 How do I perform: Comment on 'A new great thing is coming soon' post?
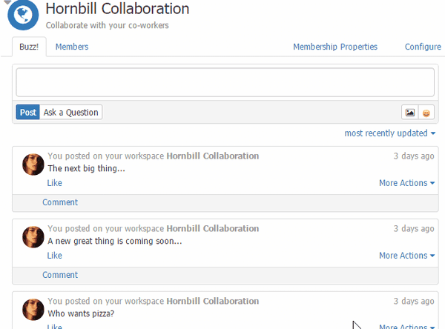click(60, 275)
